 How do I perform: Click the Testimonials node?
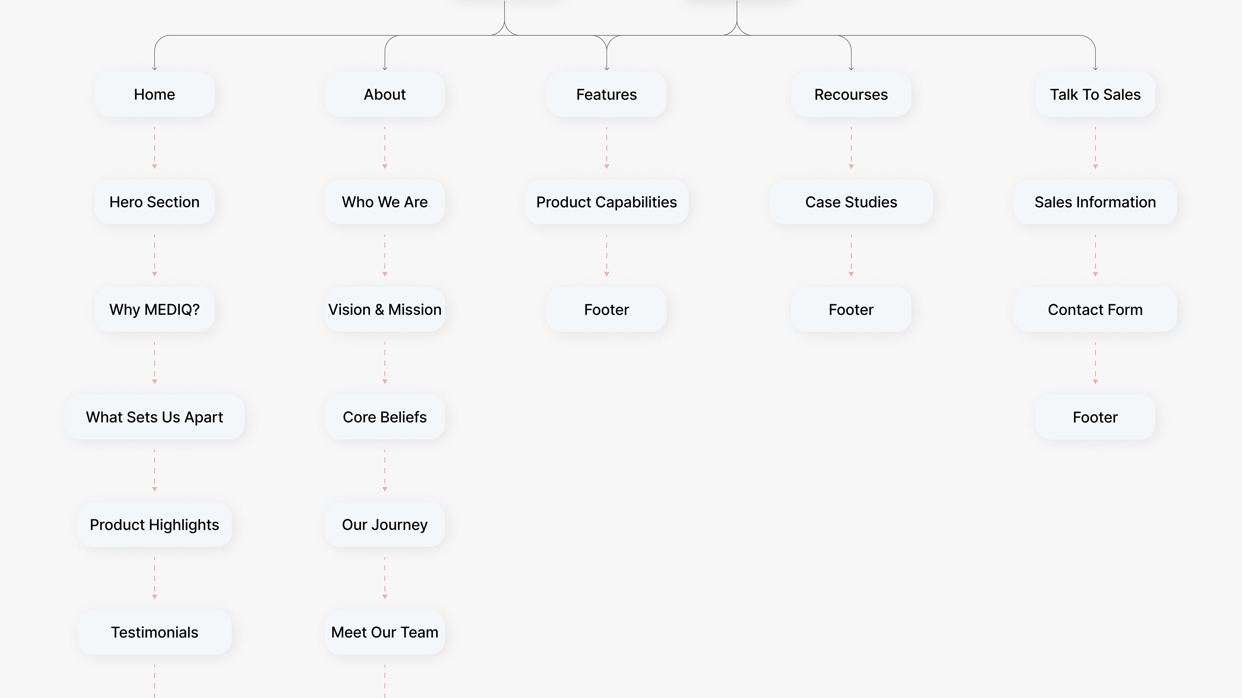point(154,632)
